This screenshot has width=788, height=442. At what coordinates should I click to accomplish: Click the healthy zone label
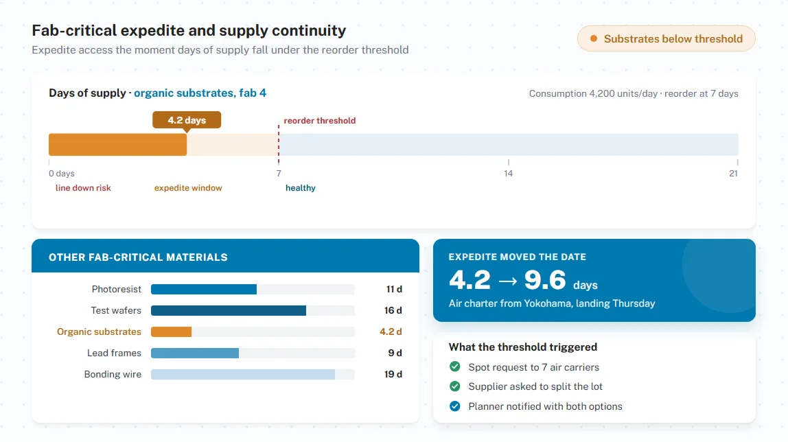pyautogui.click(x=301, y=188)
